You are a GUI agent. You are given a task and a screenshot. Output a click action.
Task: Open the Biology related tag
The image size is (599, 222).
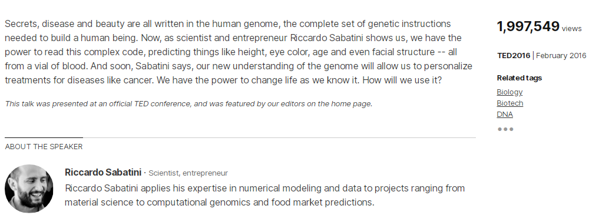[509, 92]
